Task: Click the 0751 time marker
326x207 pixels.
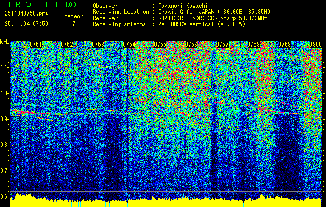Action: pos(36,45)
